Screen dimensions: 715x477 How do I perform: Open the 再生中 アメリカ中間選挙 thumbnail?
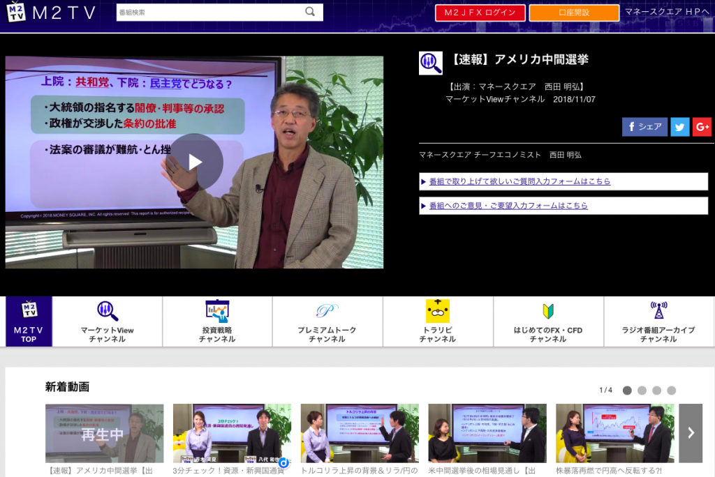[x=105, y=433]
